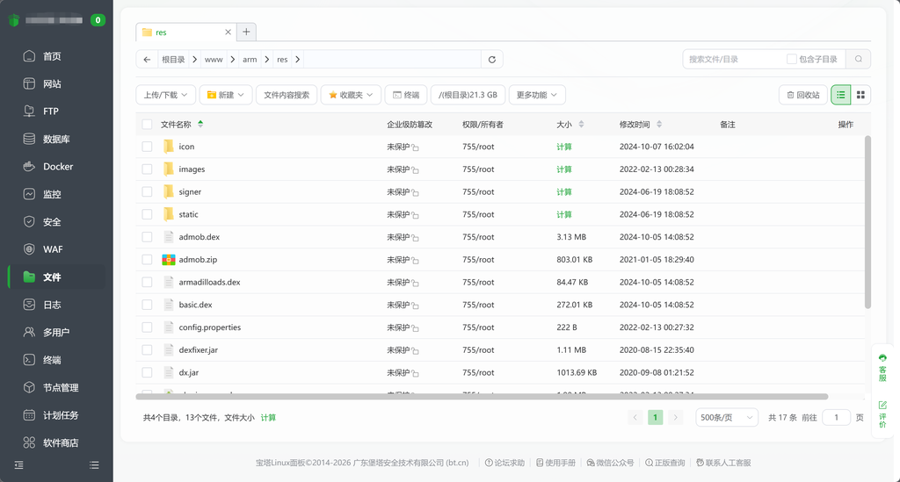Open the 500条/页 page size dropdown
Image resolution: width=900 pixels, height=482 pixels.
pos(726,418)
